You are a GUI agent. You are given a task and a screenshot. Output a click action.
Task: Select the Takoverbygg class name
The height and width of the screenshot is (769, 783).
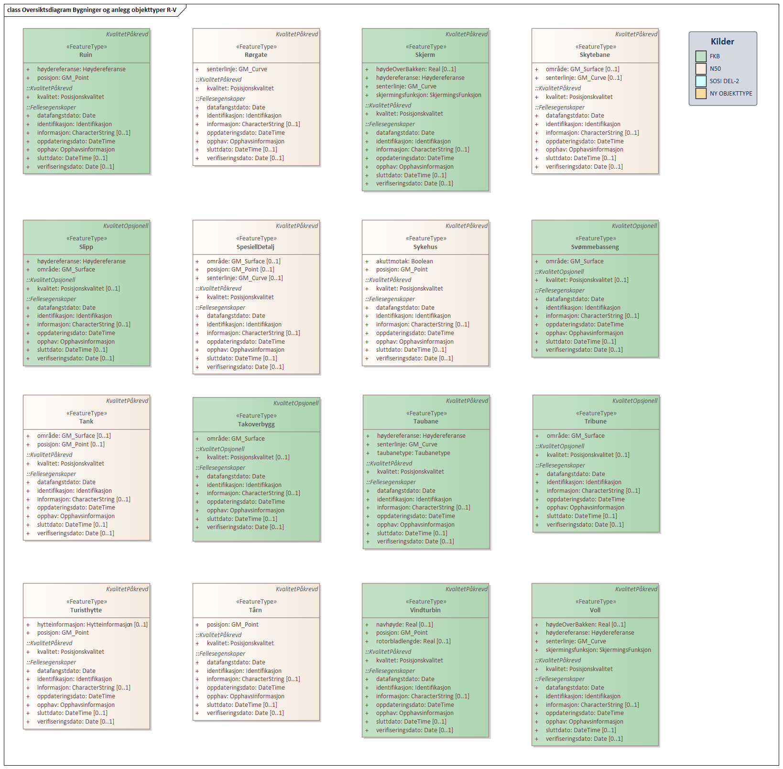point(256,424)
